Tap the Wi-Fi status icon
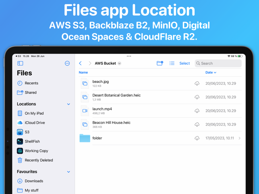 229,56
